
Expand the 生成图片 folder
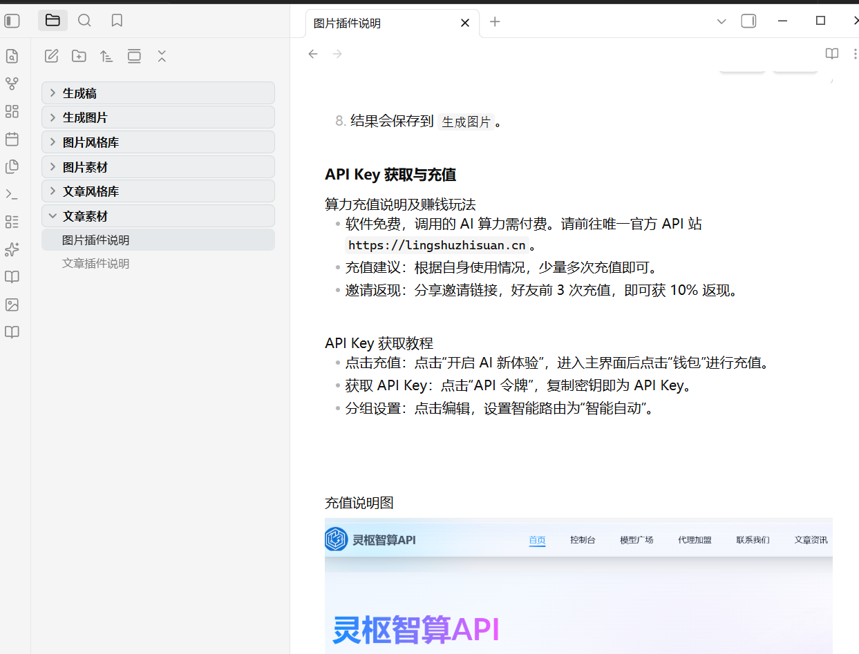coord(158,117)
